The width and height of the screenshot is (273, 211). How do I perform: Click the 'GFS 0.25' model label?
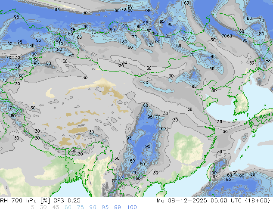(x=67, y=201)
